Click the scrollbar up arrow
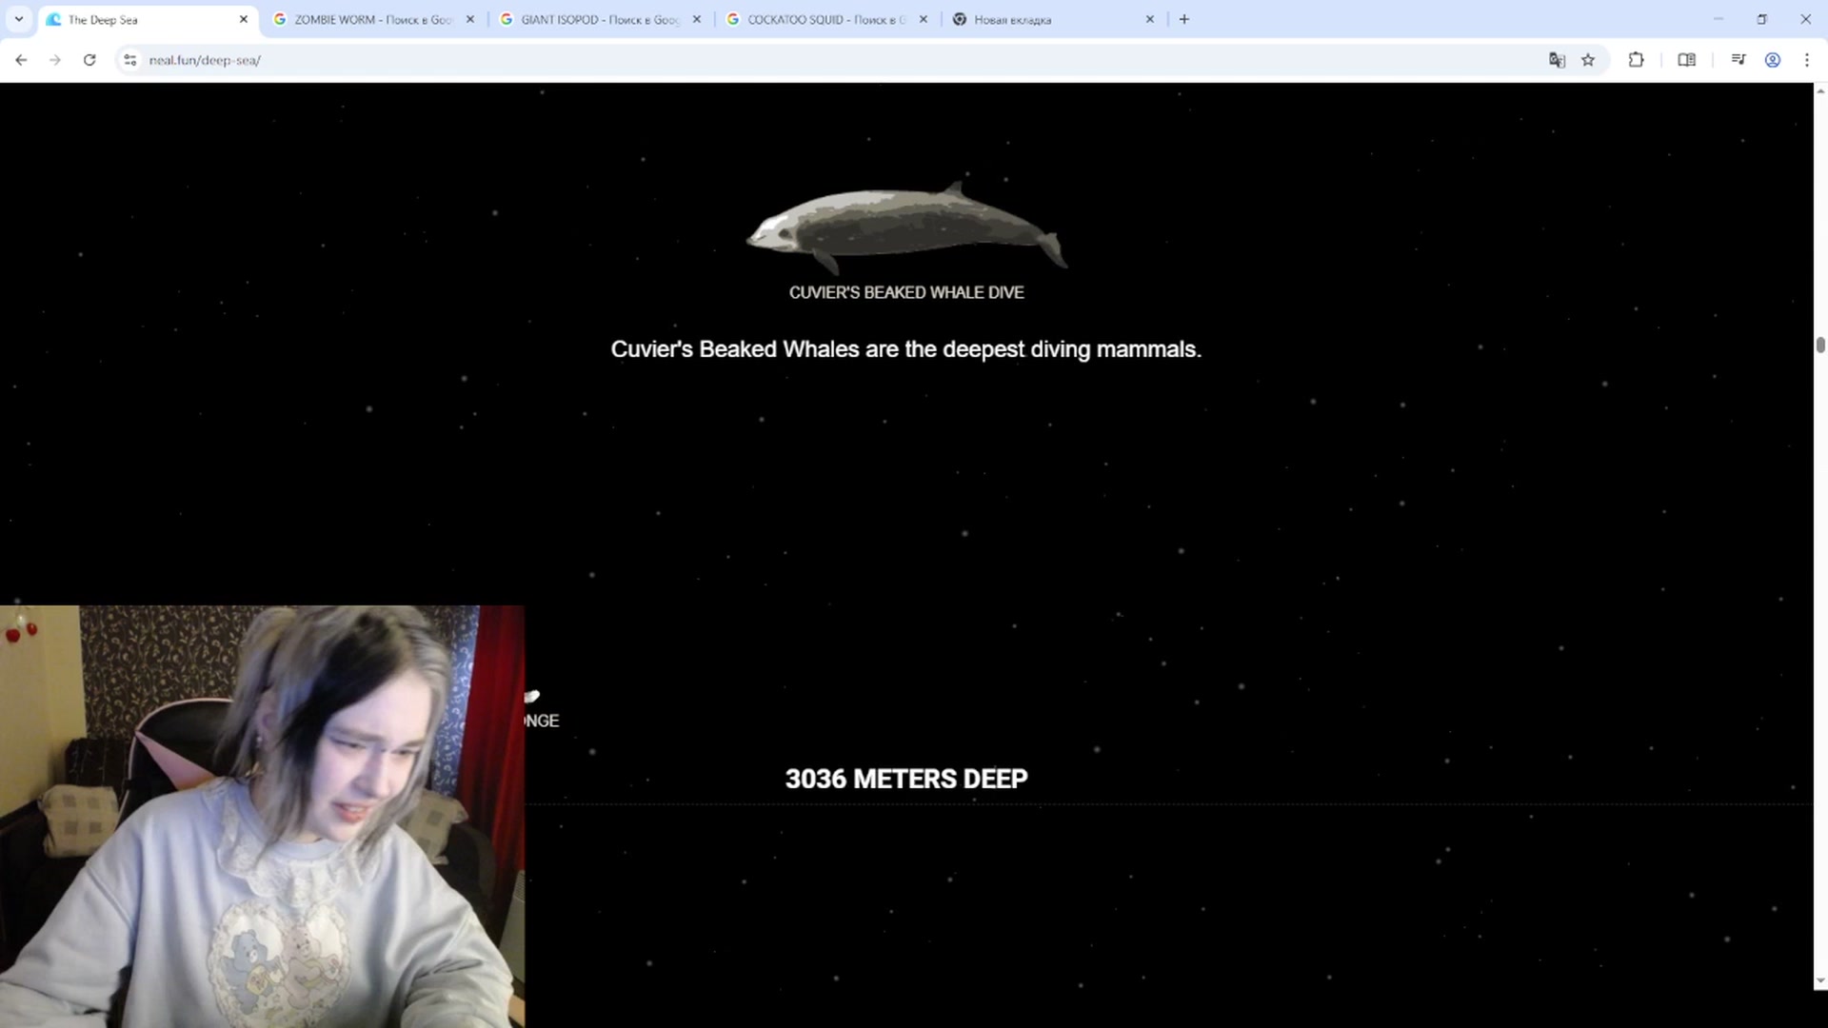The image size is (1828, 1028). pyautogui.click(x=1820, y=90)
